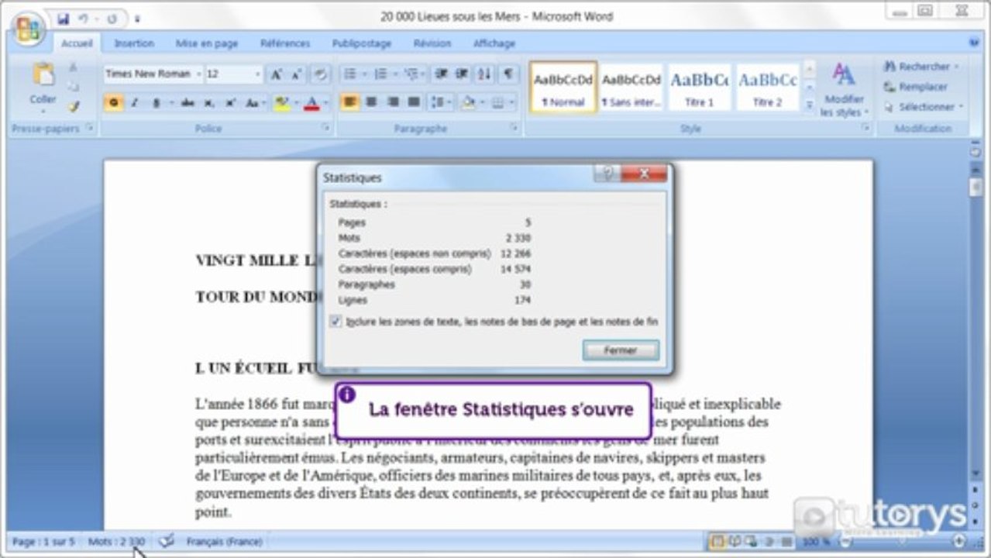The width and height of the screenshot is (991, 558).
Task: Open the multilevel list menu
Action: pos(415,74)
